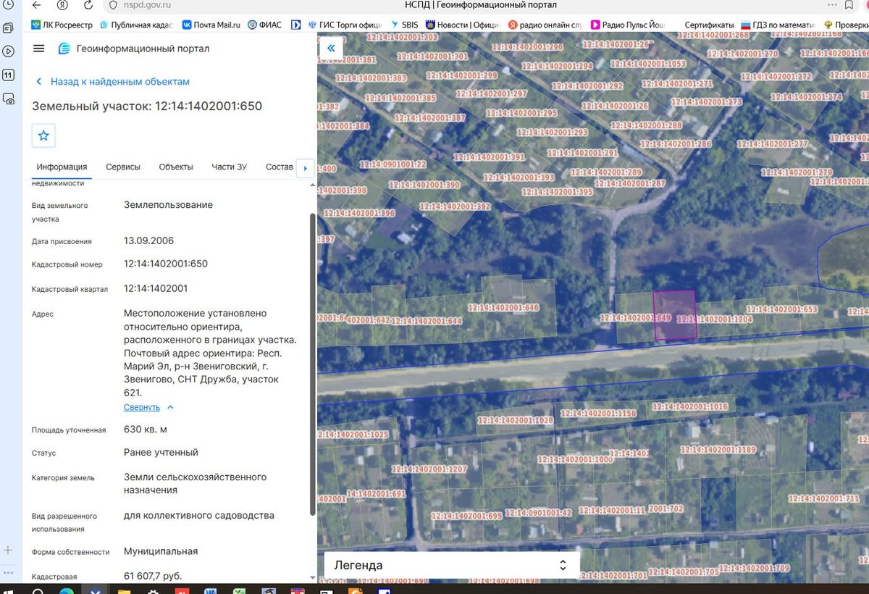This screenshot has width=869, height=594.
Task: Collapse the address with the Свернуть link
Action: point(142,408)
